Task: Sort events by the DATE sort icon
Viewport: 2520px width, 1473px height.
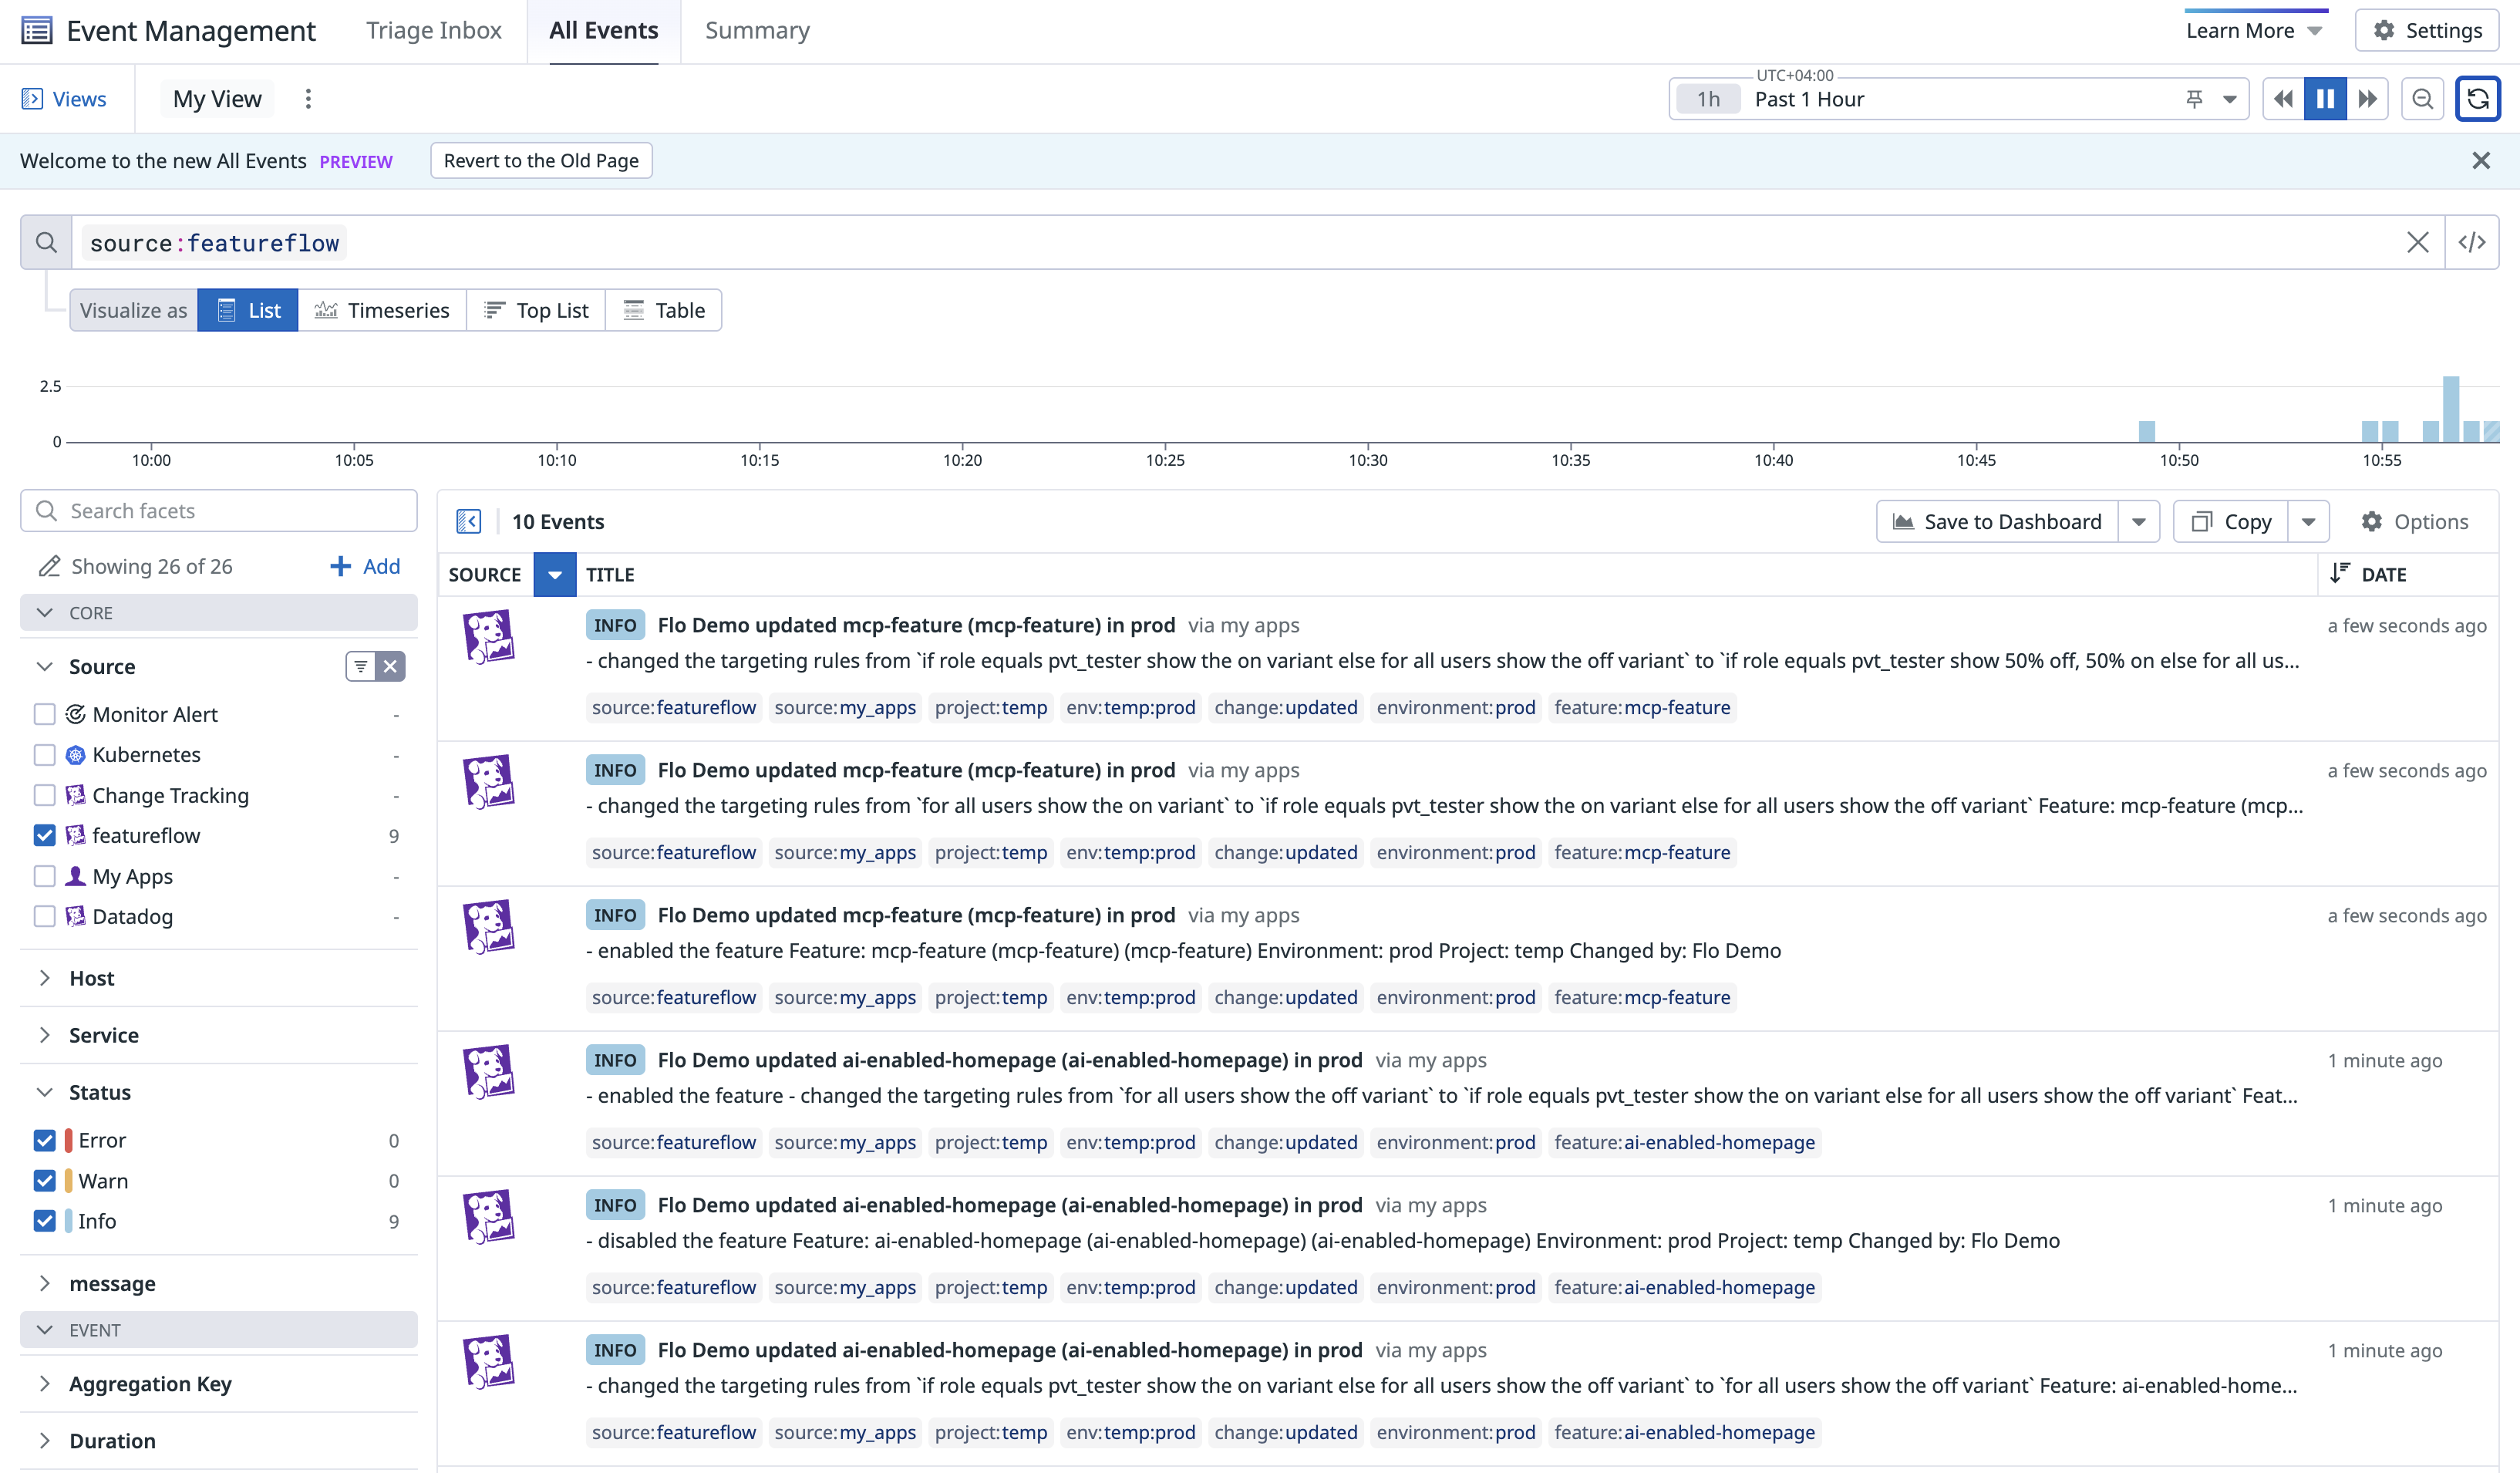Action: click(x=2340, y=574)
